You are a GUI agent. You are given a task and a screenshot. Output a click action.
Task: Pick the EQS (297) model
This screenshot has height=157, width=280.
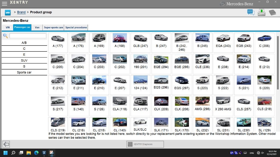coord(182,85)
